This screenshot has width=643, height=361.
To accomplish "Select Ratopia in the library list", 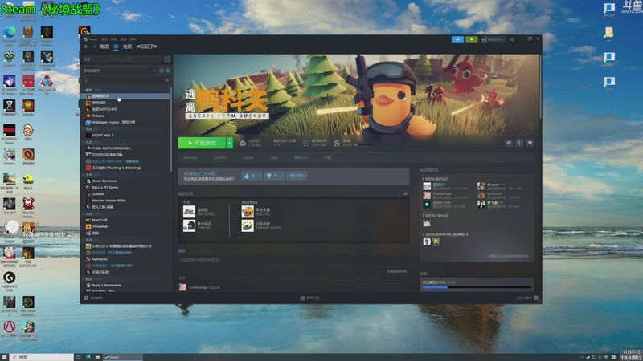I will tap(125, 116).
